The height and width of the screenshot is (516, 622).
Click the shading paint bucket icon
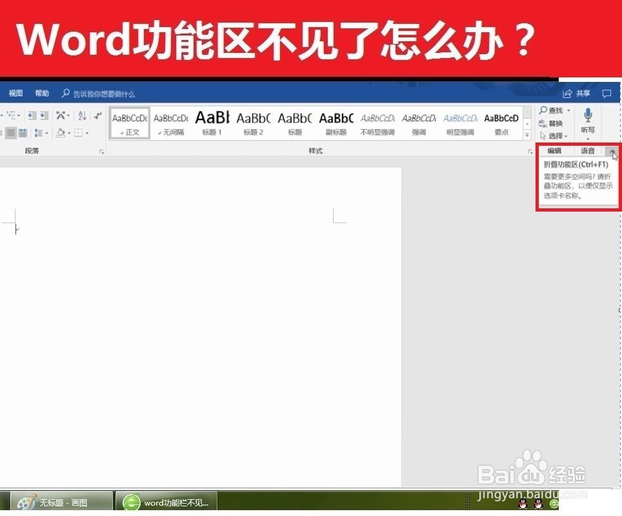tap(61, 133)
